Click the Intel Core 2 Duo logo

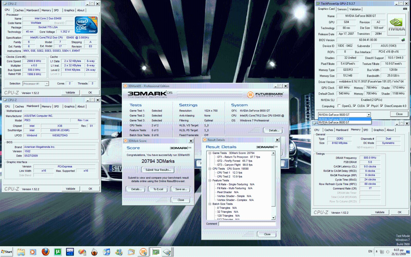click(x=86, y=25)
